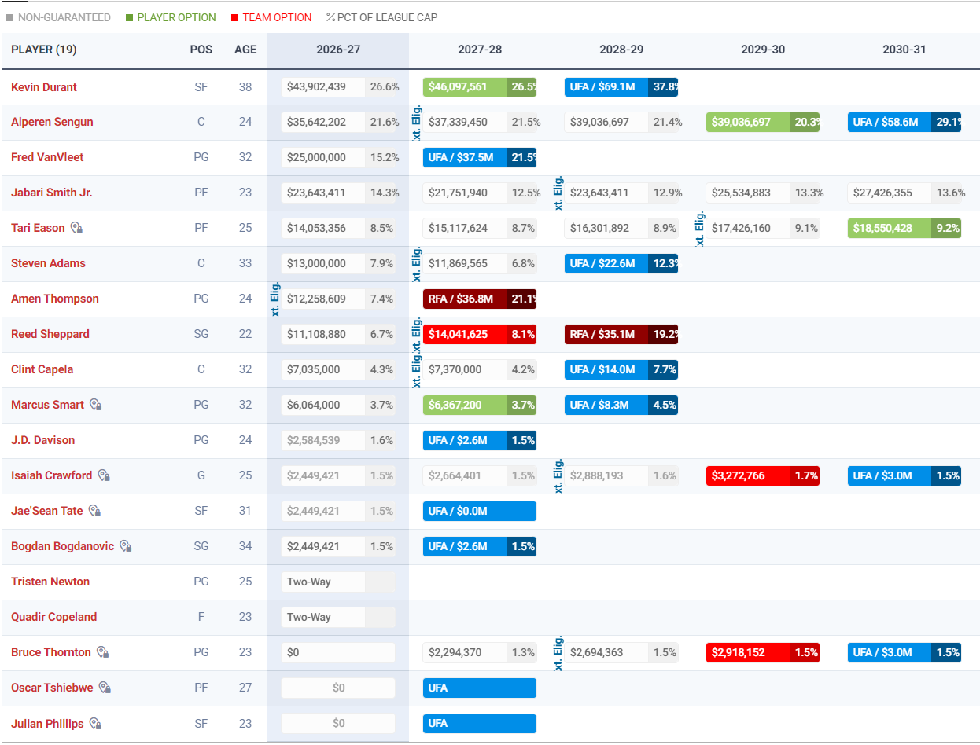Image resolution: width=980 pixels, height=745 pixels.
Task: Click Sengun's green $39,036,697 player option
Action: pos(763,122)
